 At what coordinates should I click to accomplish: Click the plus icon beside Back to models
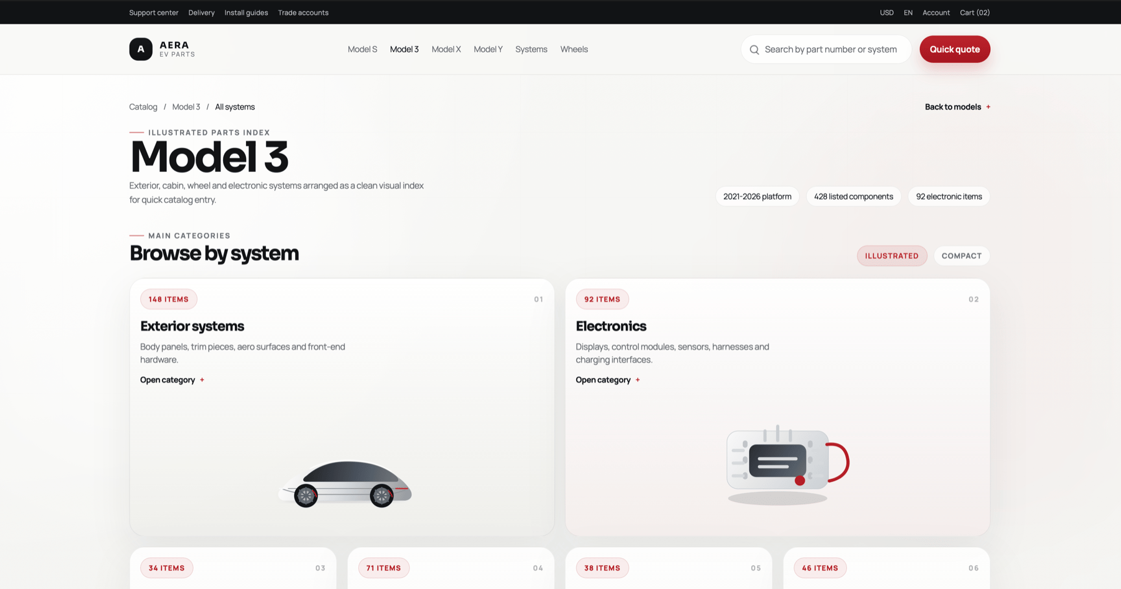(x=988, y=107)
